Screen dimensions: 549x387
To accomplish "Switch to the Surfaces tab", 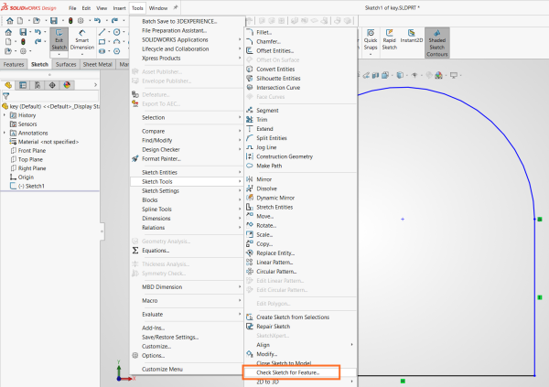I will [66, 64].
